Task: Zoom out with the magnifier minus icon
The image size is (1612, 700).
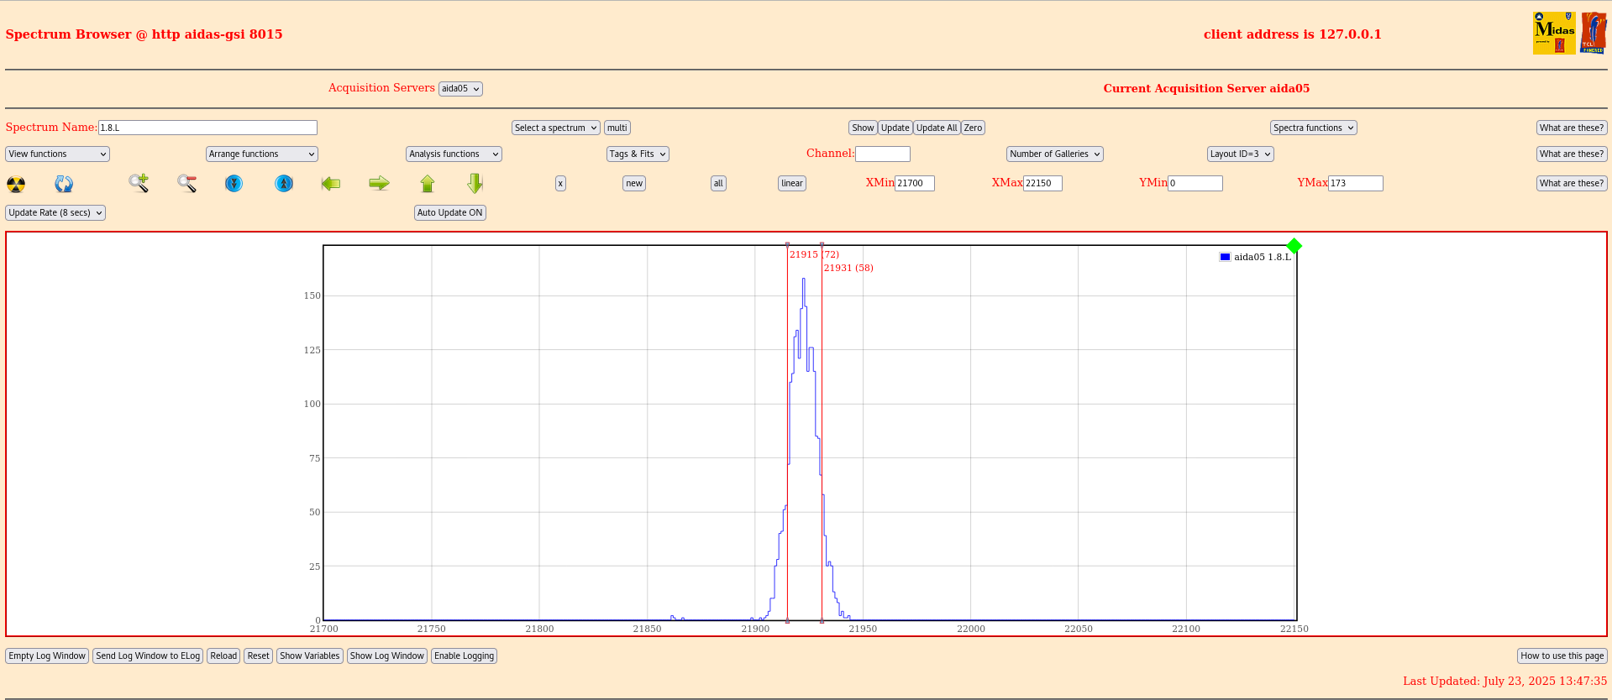Action: click(186, 183)
